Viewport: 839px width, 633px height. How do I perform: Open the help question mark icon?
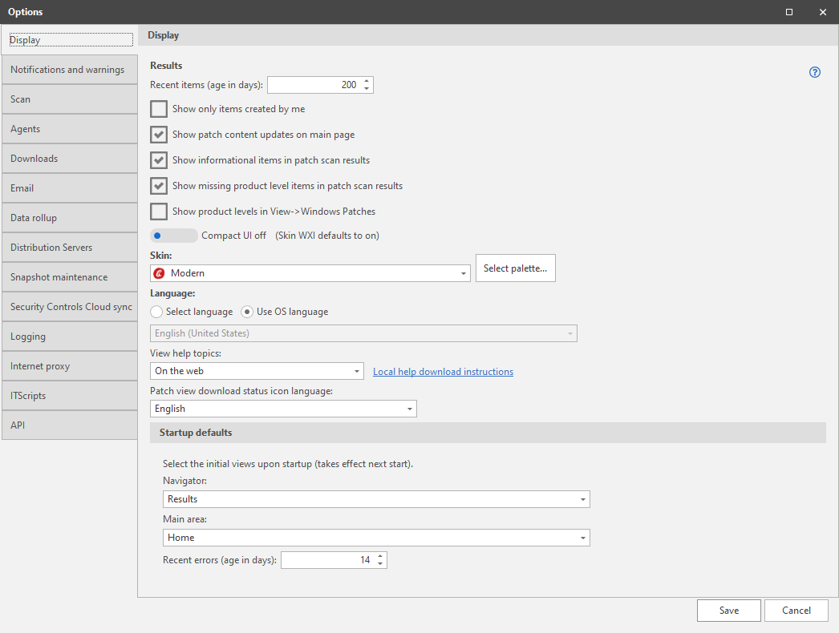click(x=814, y=72)
